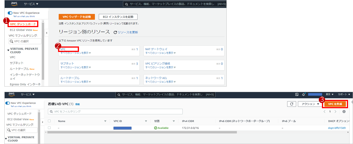Open the ルートテーブル resource card link
Image resolution: width=353 pixels, height=144 pixels.
pyautogui.click(x=70, y=78)
